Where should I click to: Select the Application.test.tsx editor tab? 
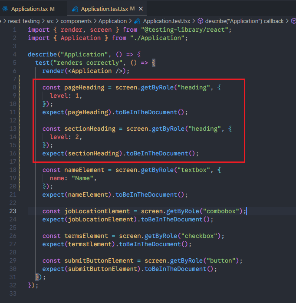click(x=104, y=9)
